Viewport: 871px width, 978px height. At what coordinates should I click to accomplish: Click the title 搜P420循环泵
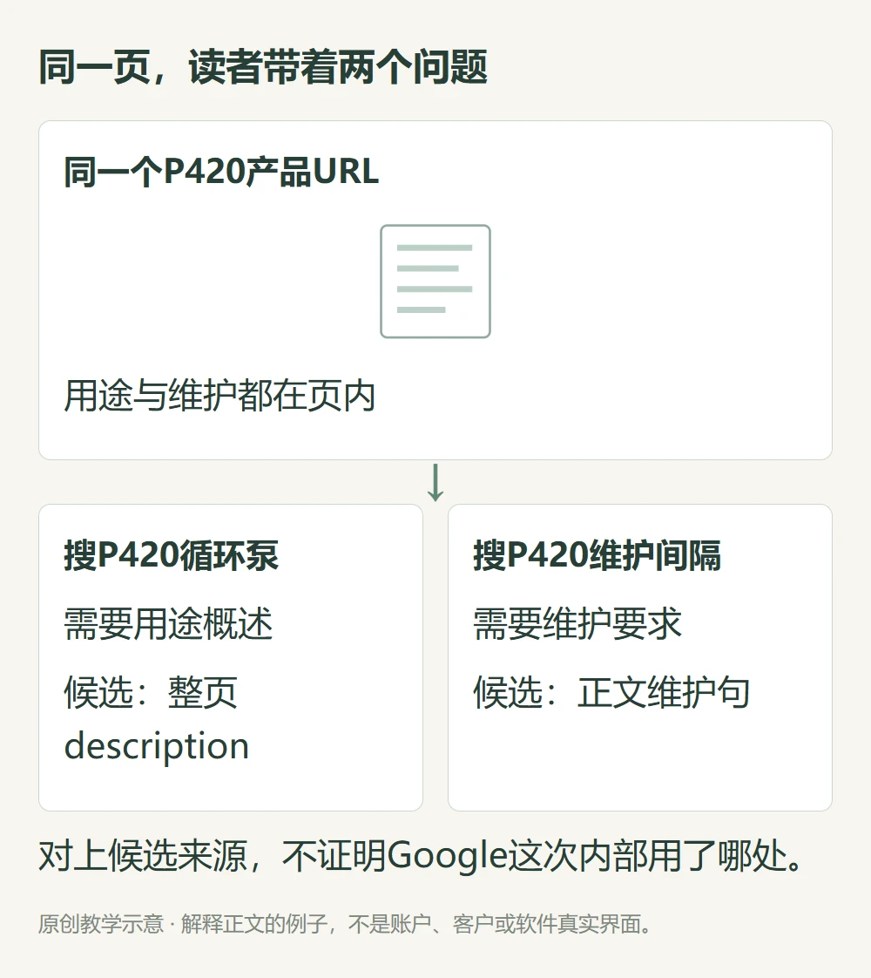point(172,555)
